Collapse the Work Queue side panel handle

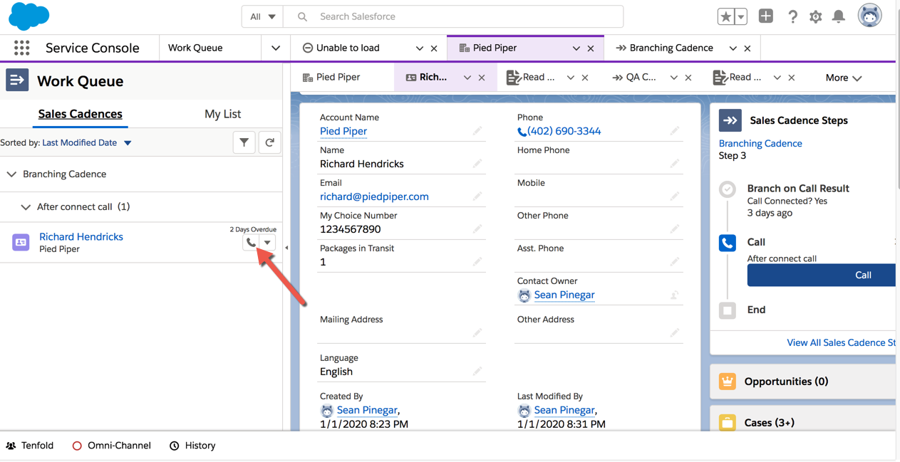(286, 248)
